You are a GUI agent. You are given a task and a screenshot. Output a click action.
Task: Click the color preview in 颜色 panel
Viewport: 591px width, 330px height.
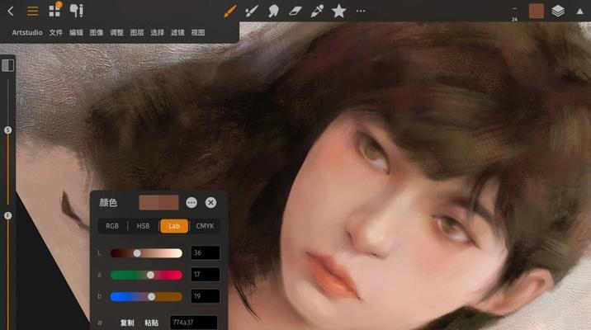(158, 203)
